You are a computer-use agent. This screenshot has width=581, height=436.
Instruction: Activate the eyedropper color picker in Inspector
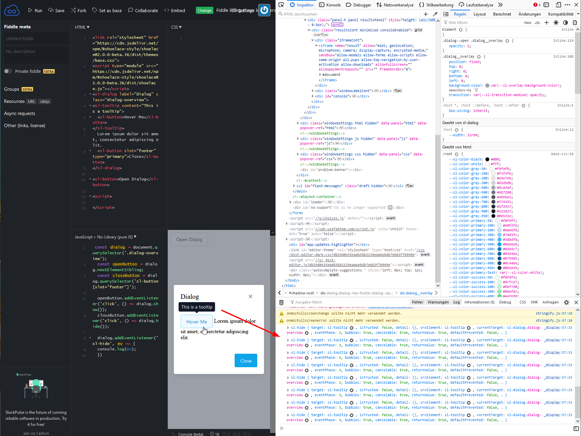[435, 14]
